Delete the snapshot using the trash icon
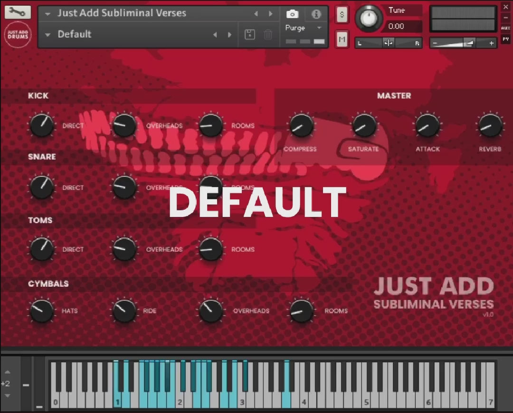This screenshot has height=413, width=513. pos(268,34)
